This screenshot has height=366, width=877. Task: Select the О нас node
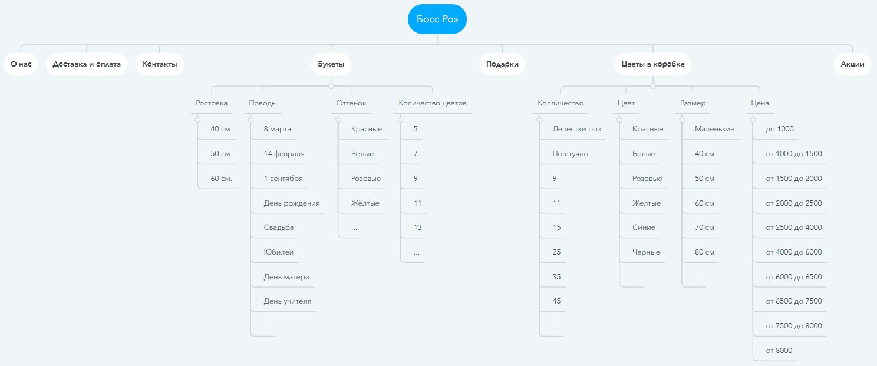point(21,64)
